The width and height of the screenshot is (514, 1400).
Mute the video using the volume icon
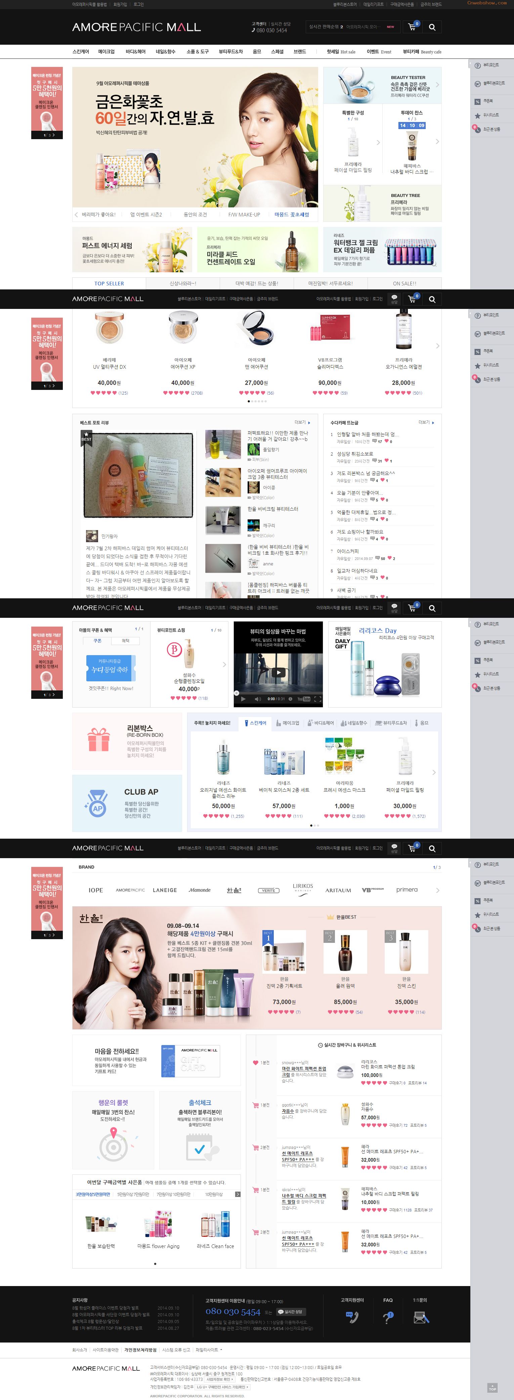[x=258, y=699]
